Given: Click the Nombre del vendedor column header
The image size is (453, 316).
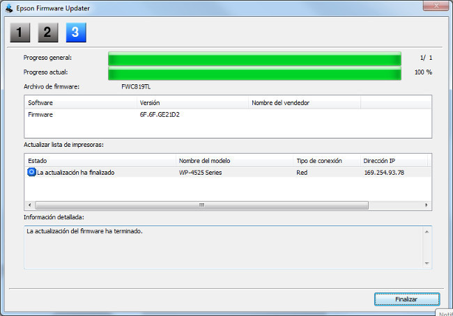Looking at the screenshot, I should click(x=305, y=103).
